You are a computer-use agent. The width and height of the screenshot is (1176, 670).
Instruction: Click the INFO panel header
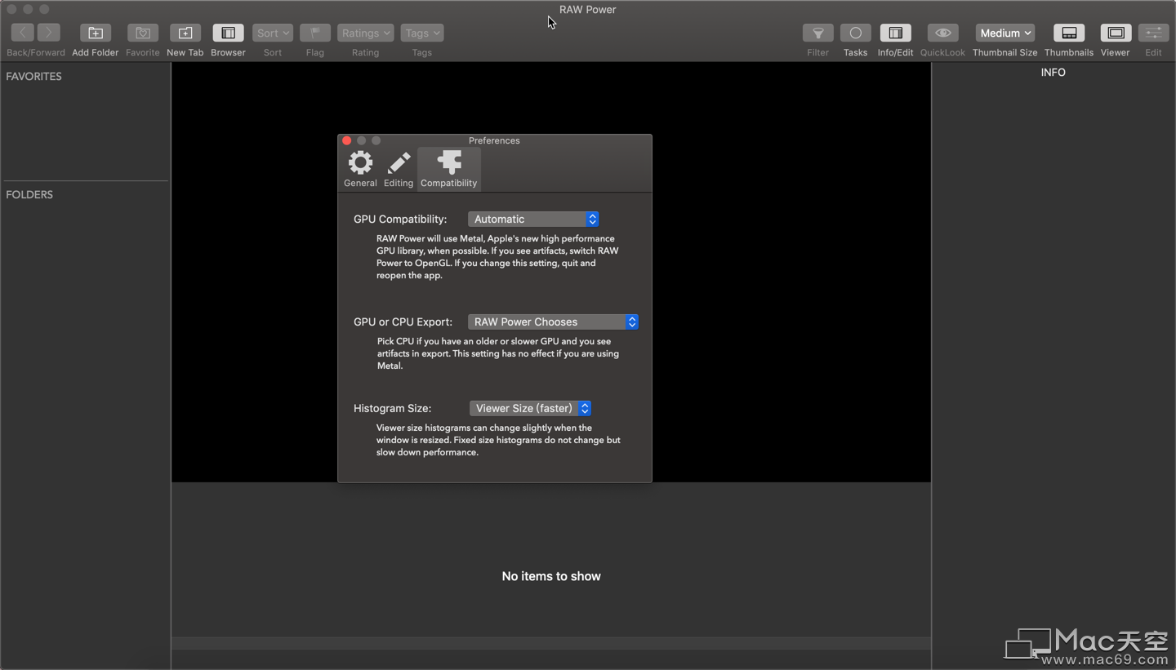point(1053,72)
